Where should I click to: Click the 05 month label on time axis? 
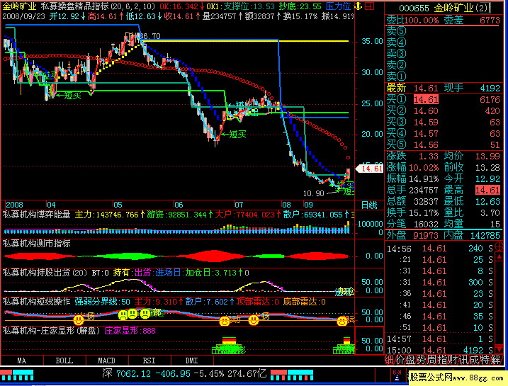click(x=118, y=205)
